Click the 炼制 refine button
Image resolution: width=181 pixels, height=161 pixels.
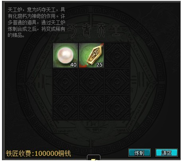tap(140, 153)
